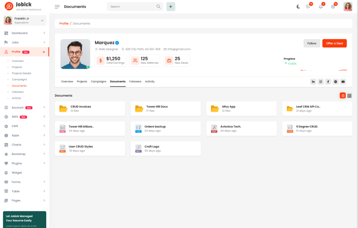Open the LinkedIn social icon

(x=313, y=82)
